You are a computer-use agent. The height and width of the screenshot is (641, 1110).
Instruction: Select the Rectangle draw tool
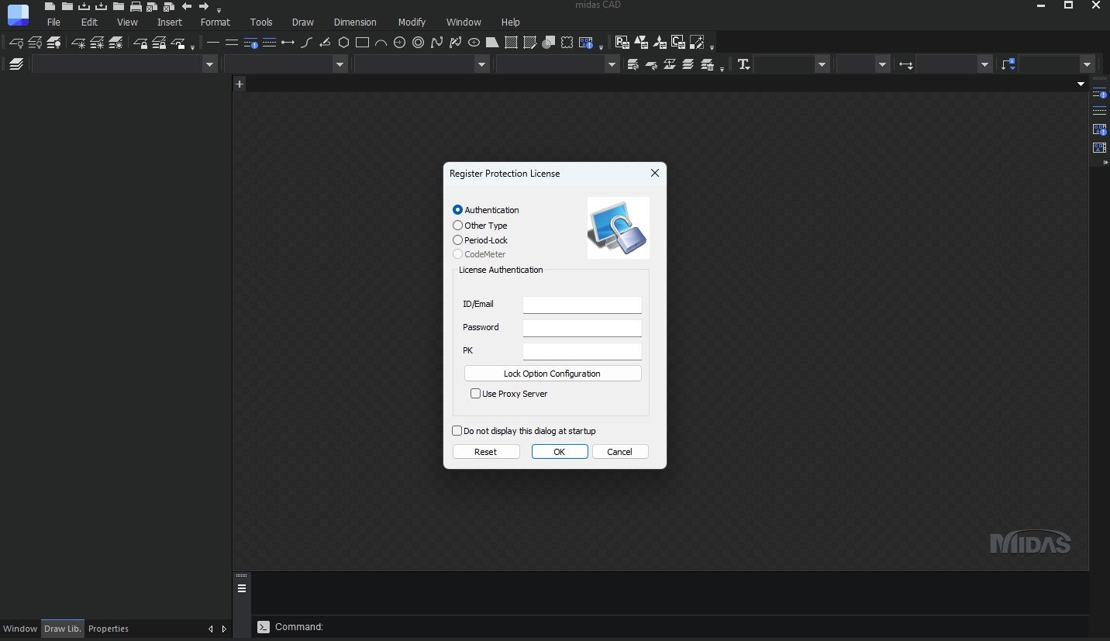point(362,43)
